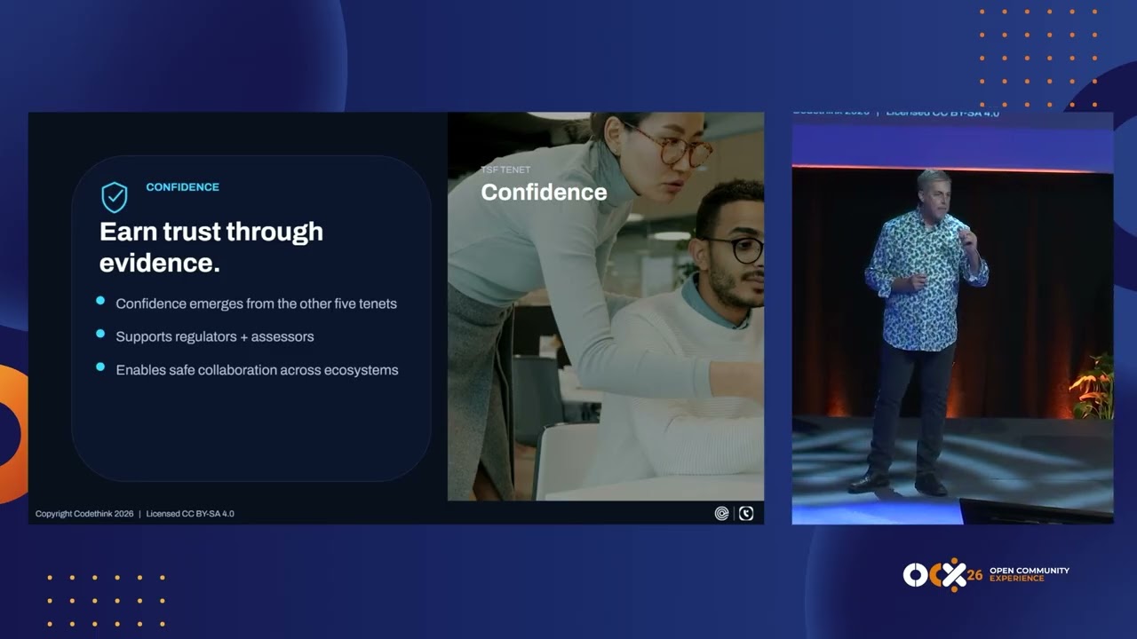
Task: Click the Confidence shield check icon
Action: 115,197
